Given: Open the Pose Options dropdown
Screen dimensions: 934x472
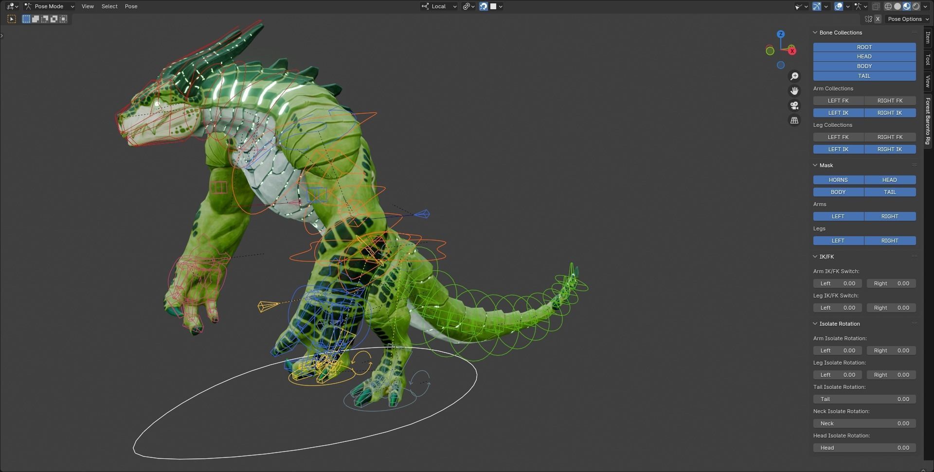Looking at the screenshot, I should [x=908, y=19].
